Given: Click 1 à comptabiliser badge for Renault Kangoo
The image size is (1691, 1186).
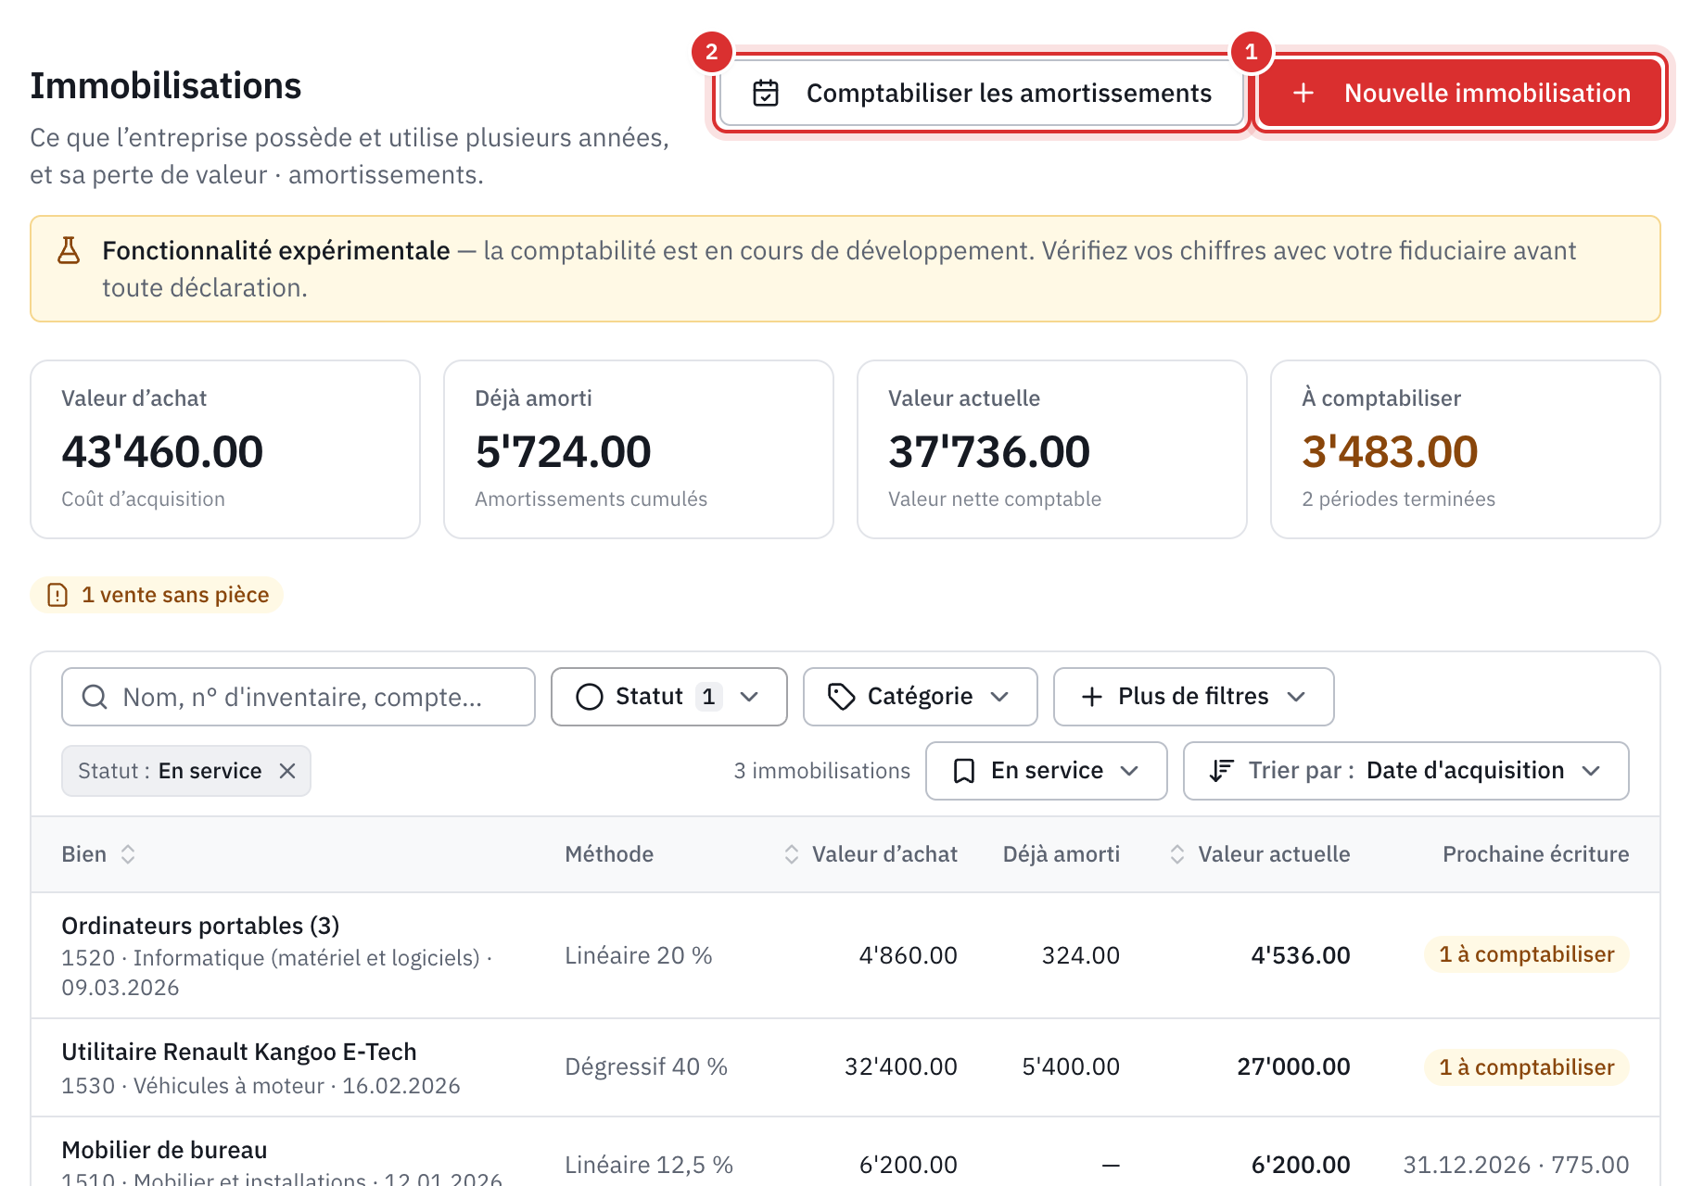Looking at the screenshot, I should (1526, 1067).
